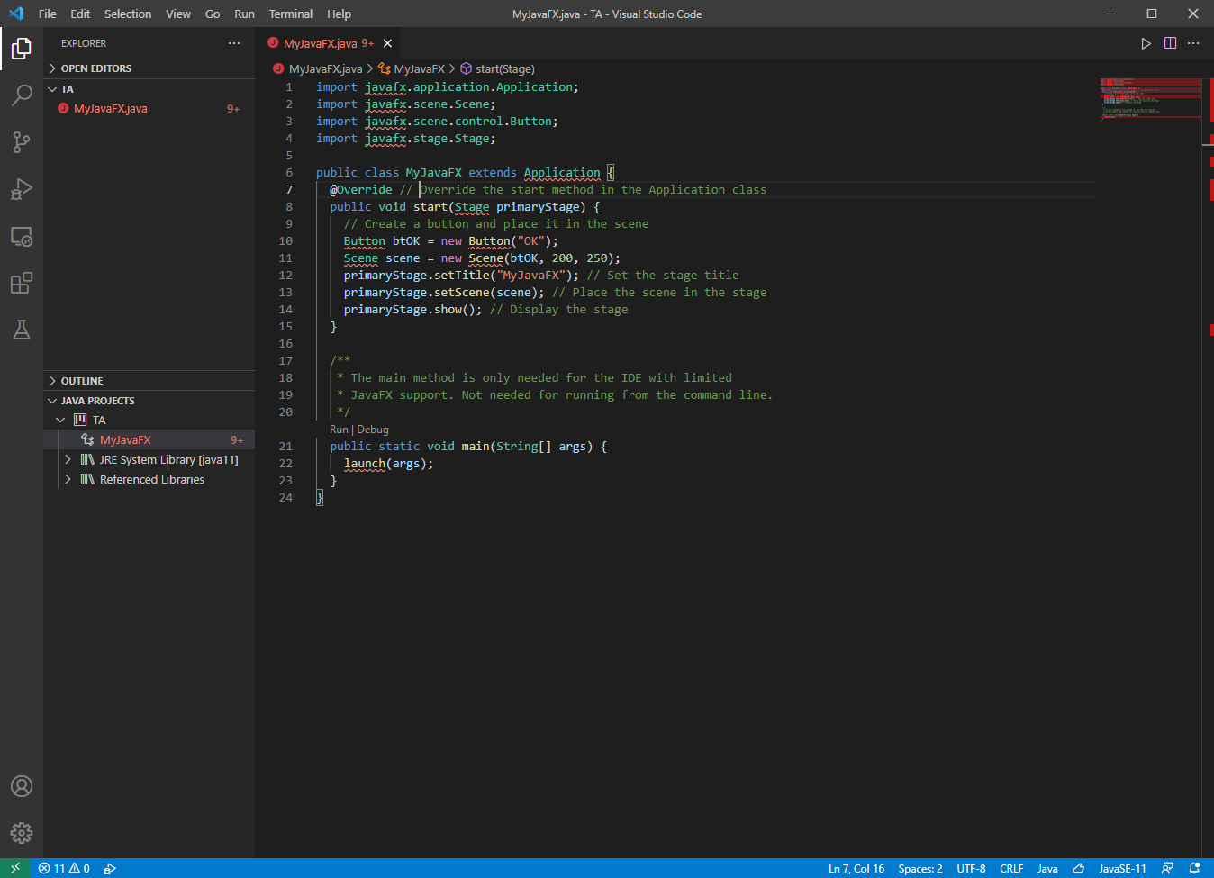Collapse the TA project node in Java Projects
Image resolution: width=1214 pixels, height=878 pixels.
[60, 421]
